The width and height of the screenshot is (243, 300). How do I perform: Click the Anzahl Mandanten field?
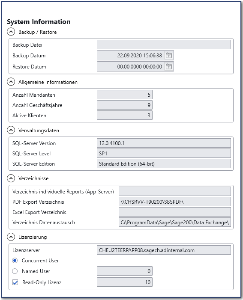125,95
